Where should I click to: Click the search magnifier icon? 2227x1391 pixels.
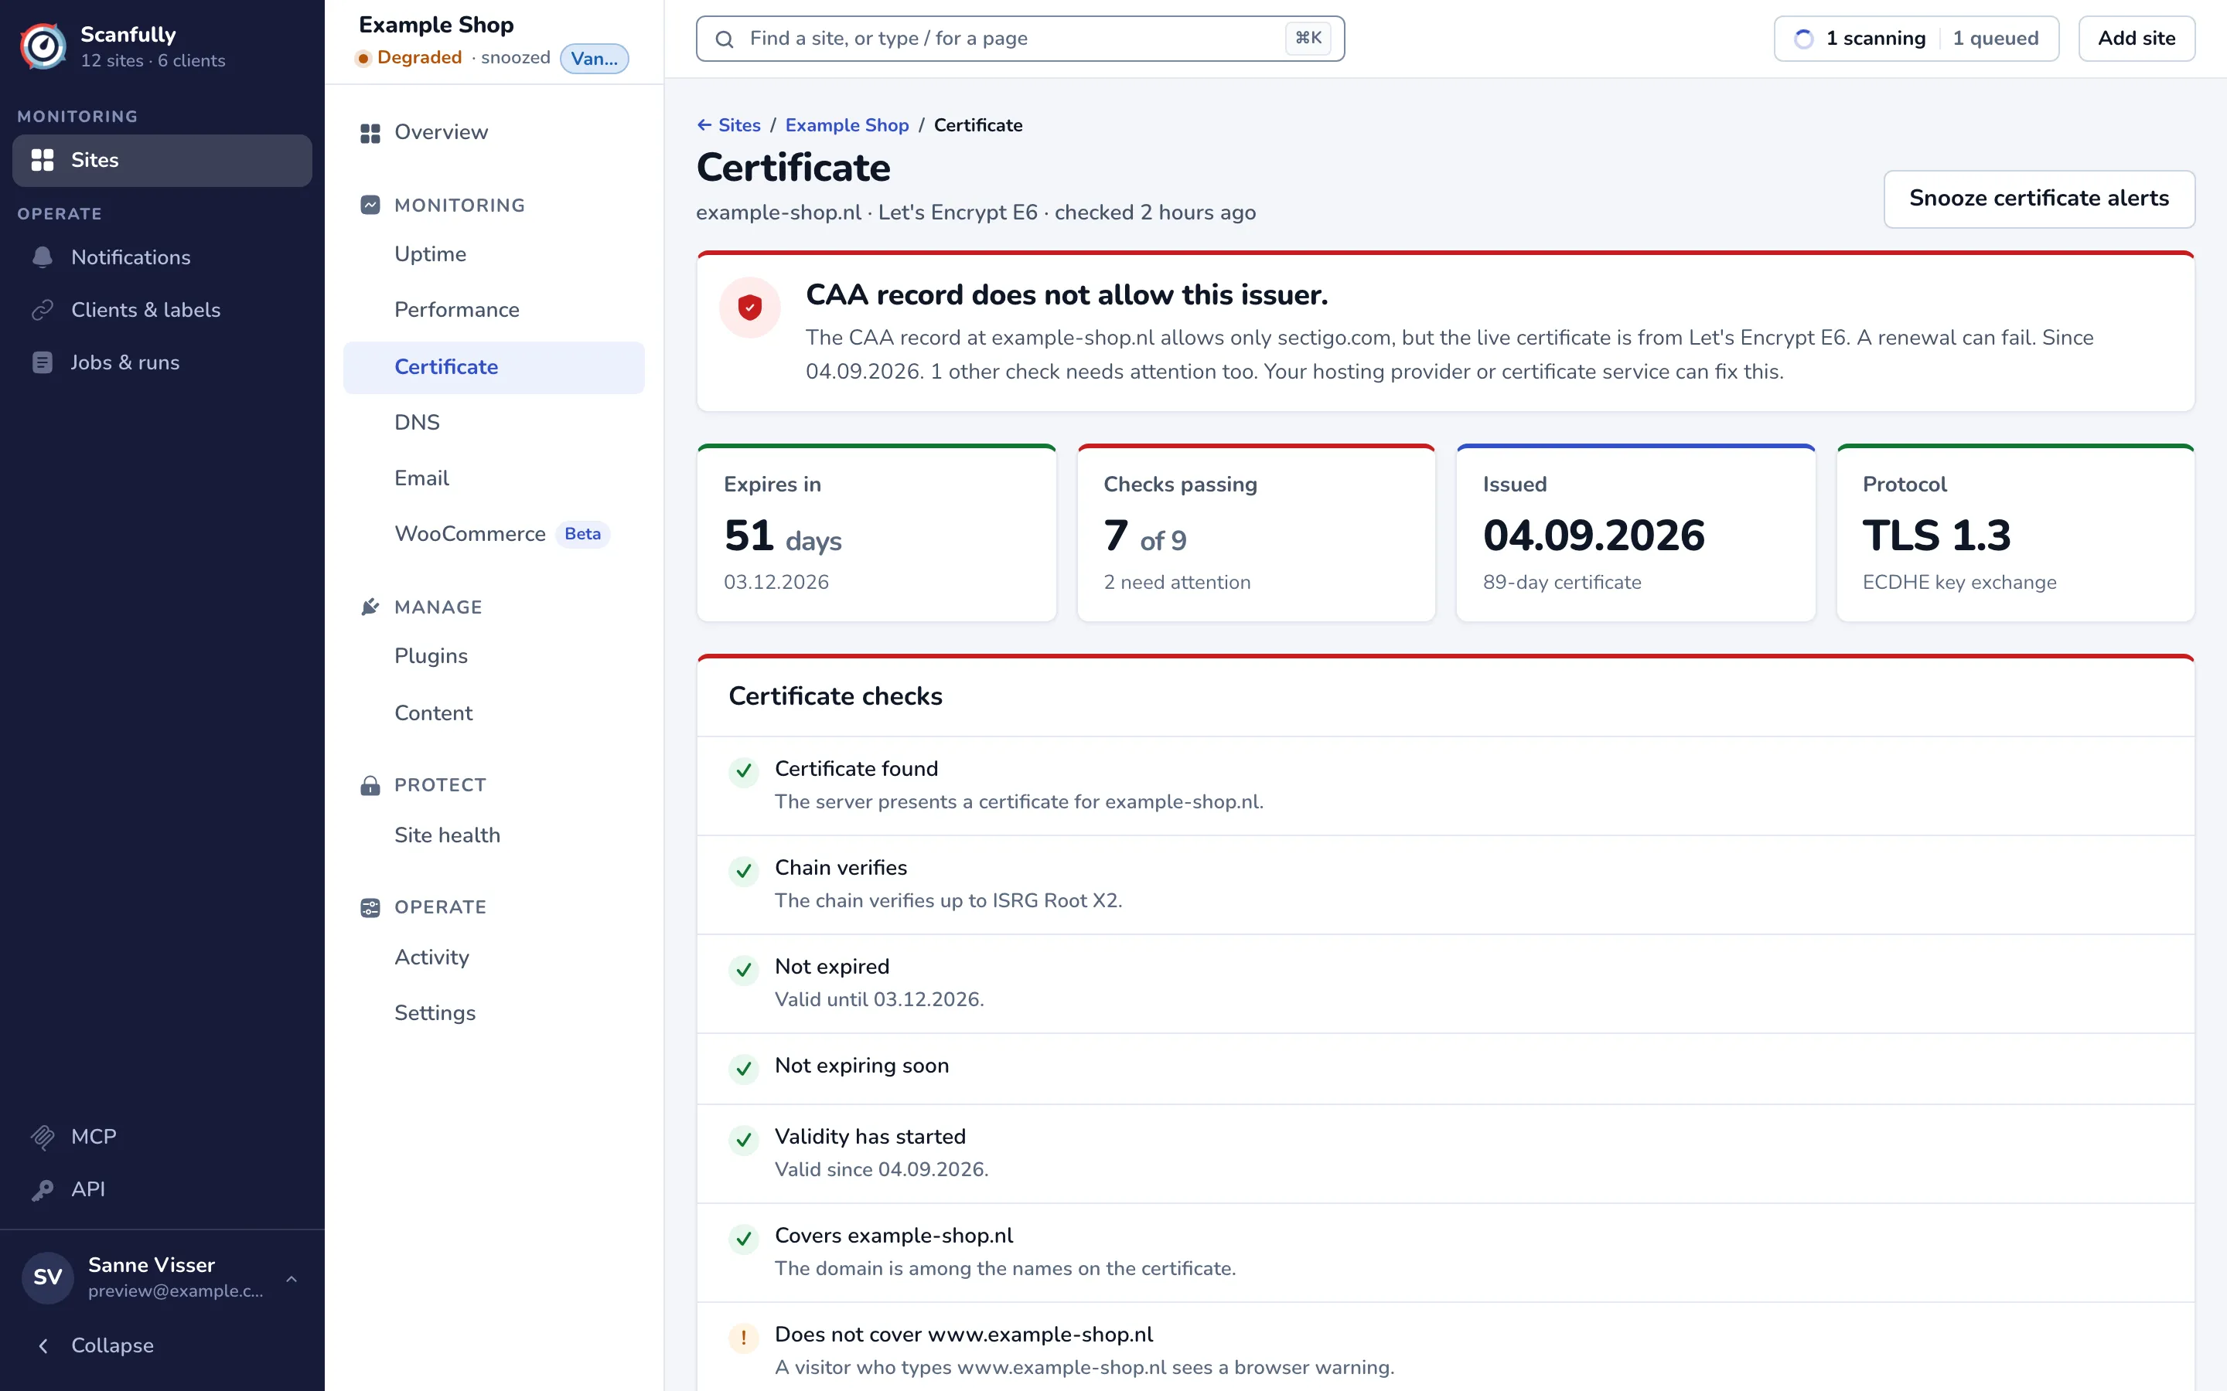[x=725, y=39]
